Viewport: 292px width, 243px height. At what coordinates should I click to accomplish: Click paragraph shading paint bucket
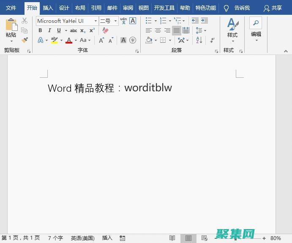tap(149, 40)
